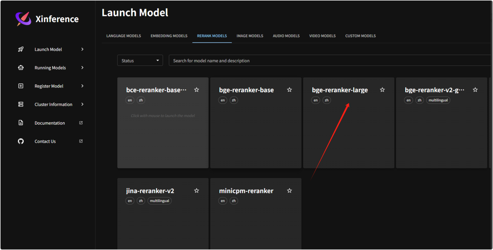
Task: Show the Custom Models tab
Action: click(x=360, y=36)
